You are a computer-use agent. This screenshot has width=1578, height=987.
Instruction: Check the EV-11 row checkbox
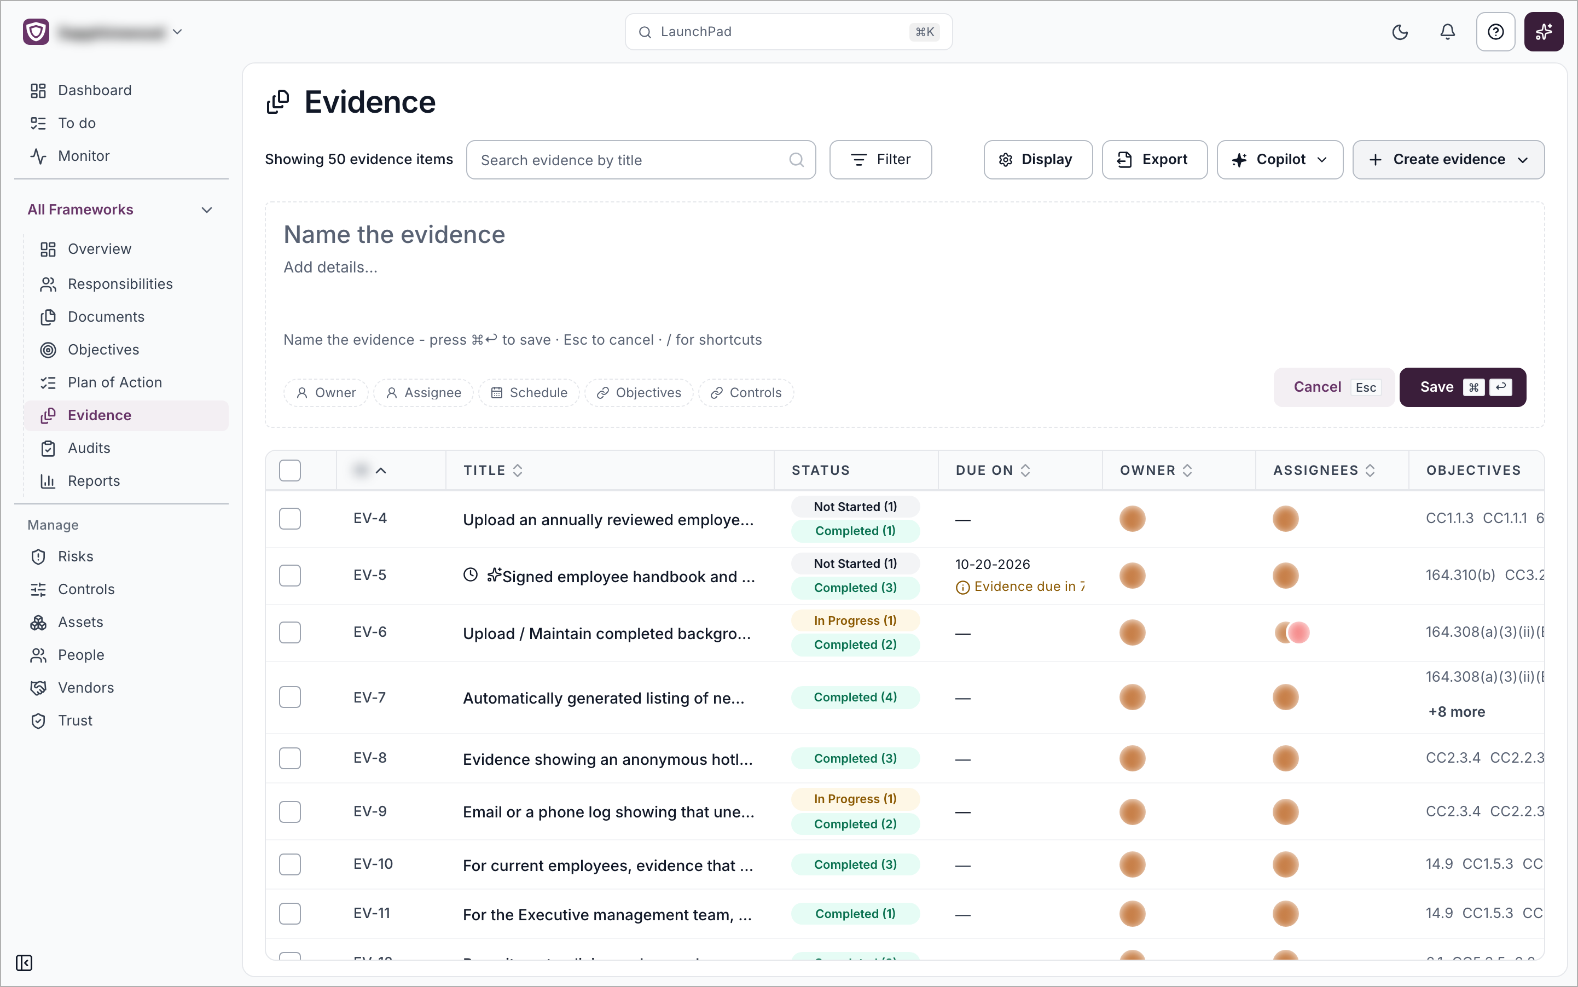coord(290,914)
